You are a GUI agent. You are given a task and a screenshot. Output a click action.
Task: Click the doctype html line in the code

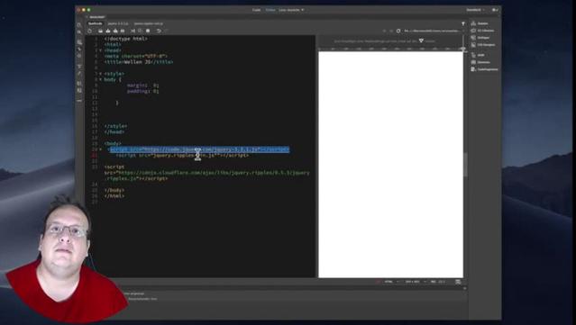click(x=125, y=39)
